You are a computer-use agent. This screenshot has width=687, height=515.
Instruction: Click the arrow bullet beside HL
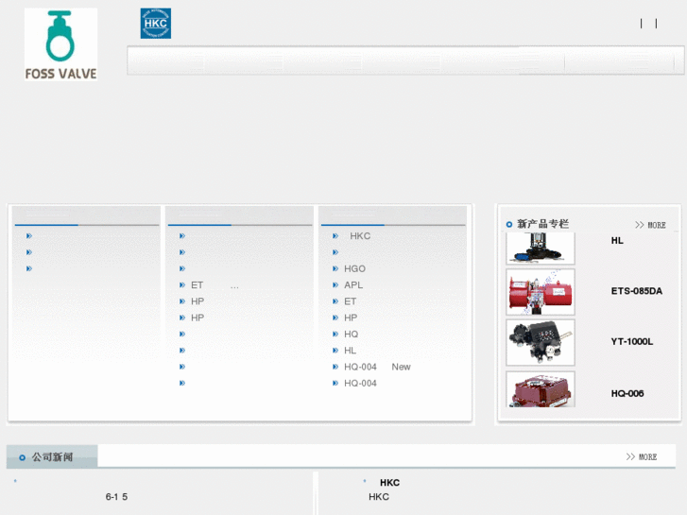335,351
